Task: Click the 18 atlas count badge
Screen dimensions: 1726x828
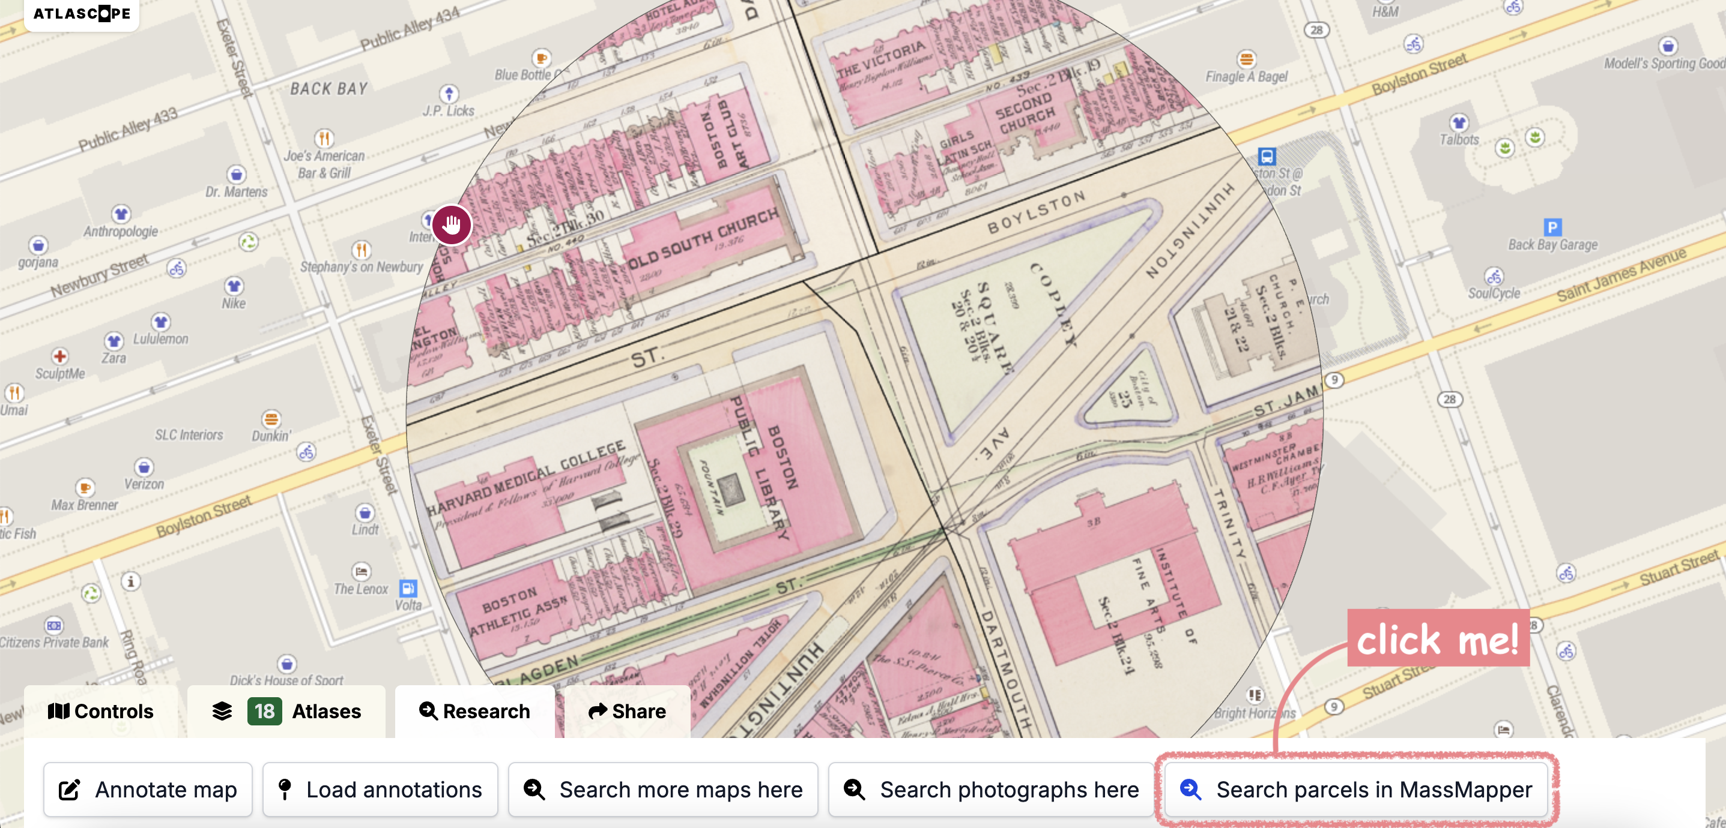Action: (x=264, y=711)
